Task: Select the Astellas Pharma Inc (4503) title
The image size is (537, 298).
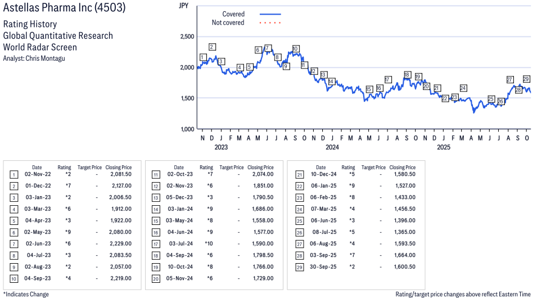Action: tap(64, 8)
